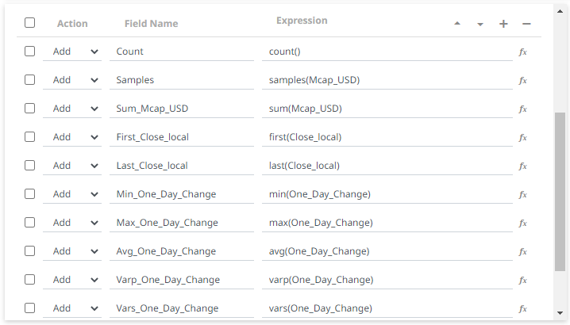Click the Expression column header
The width and height of the screenshot is (570, 325).
click(x=302, y=21)
